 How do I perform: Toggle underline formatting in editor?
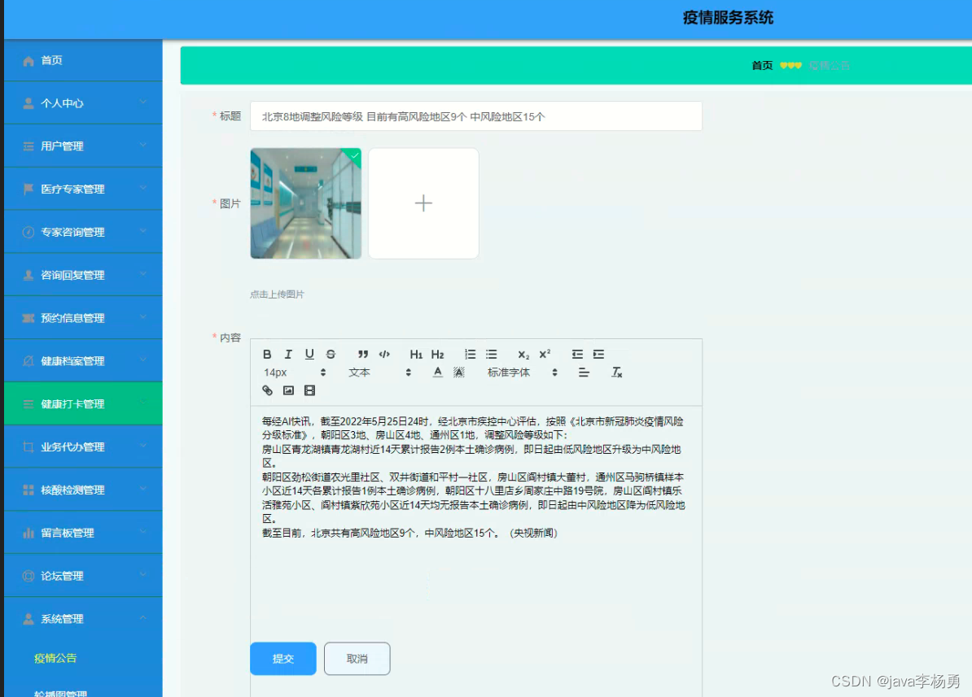coord(309,355)
